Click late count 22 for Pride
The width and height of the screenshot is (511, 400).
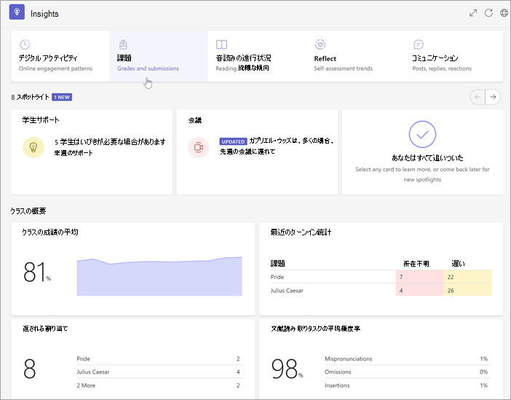467,277
